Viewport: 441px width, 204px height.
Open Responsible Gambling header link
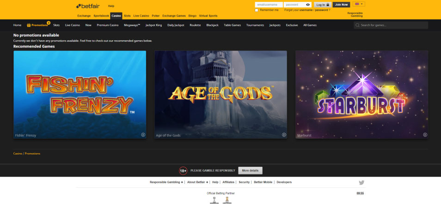[x=355, y=15]
